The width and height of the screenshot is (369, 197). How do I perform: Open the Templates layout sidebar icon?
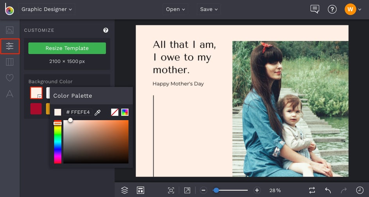tap(10, 62)
